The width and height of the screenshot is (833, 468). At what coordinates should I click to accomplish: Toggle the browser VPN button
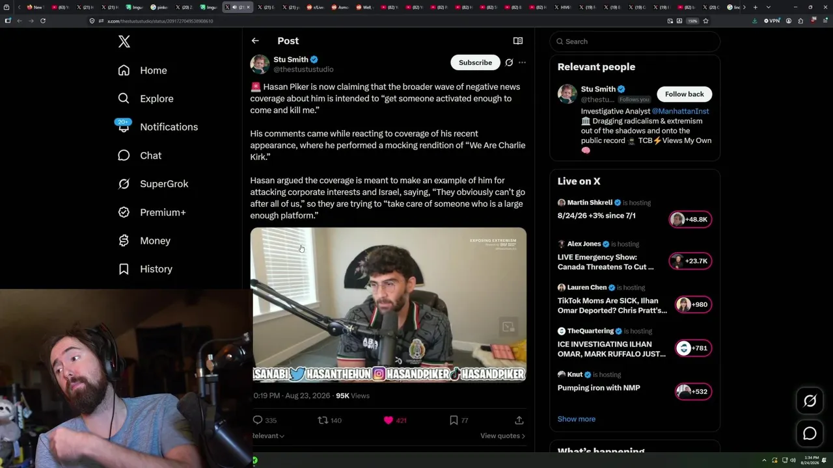pyautogui.click(x=772, y=21)
